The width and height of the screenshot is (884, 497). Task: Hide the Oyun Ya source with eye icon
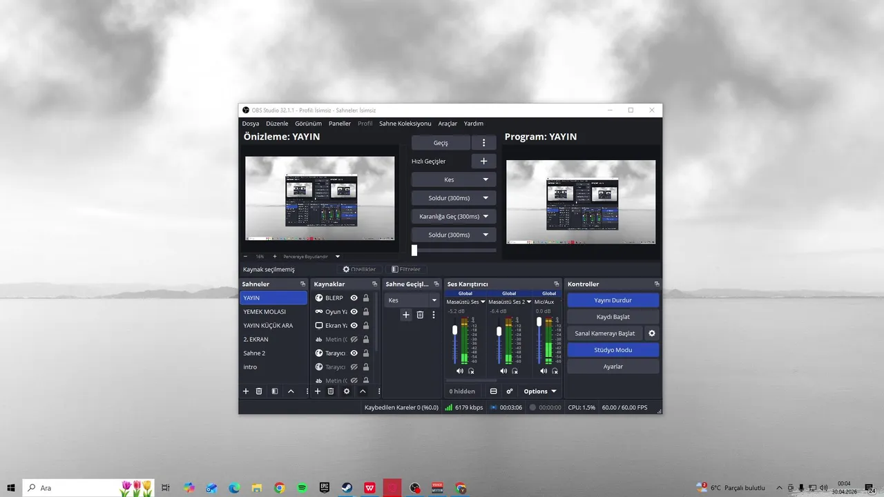point(354,311)
